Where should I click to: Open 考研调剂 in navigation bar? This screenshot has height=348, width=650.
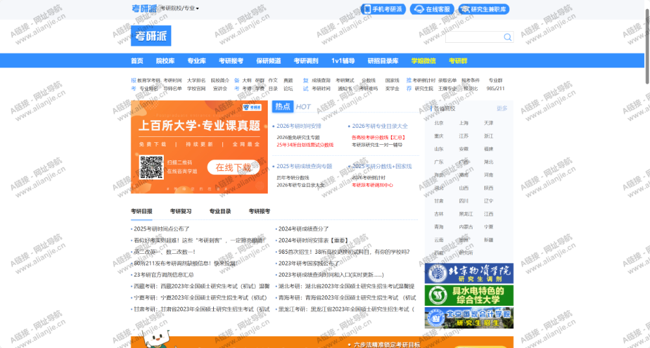click(306, 61)
